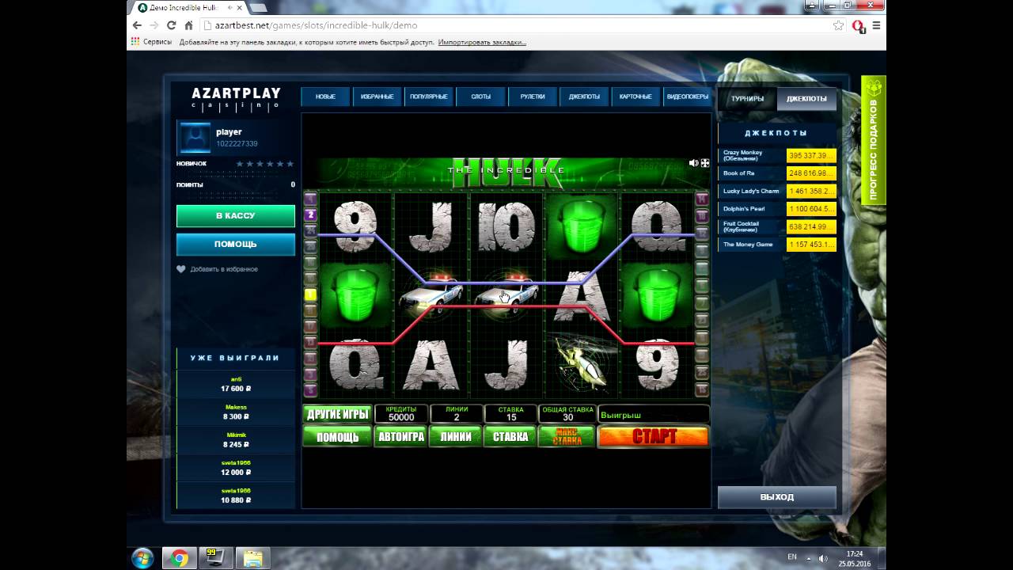The image size is (1013, 570).
Task: Click the EN language indicator
Action: point(792,557)
